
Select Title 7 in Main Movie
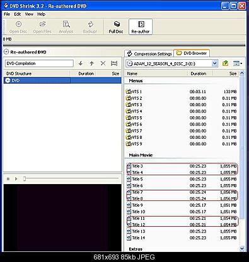click(182, 192)
